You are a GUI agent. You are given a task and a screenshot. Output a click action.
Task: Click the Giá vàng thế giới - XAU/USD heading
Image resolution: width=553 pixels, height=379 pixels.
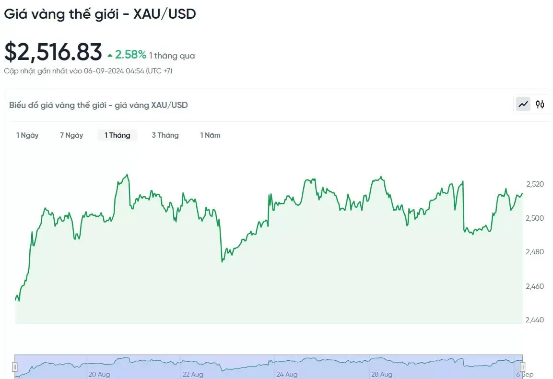(100, 14)
